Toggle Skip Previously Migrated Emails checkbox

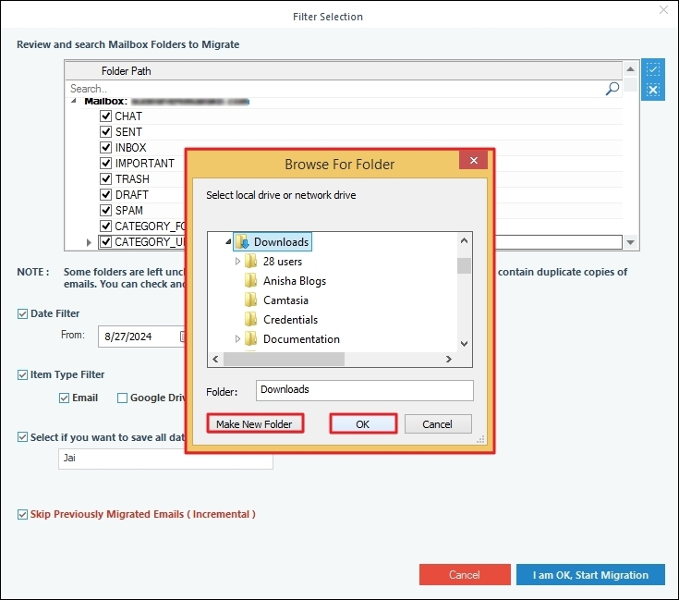click(x=22, y=514)
